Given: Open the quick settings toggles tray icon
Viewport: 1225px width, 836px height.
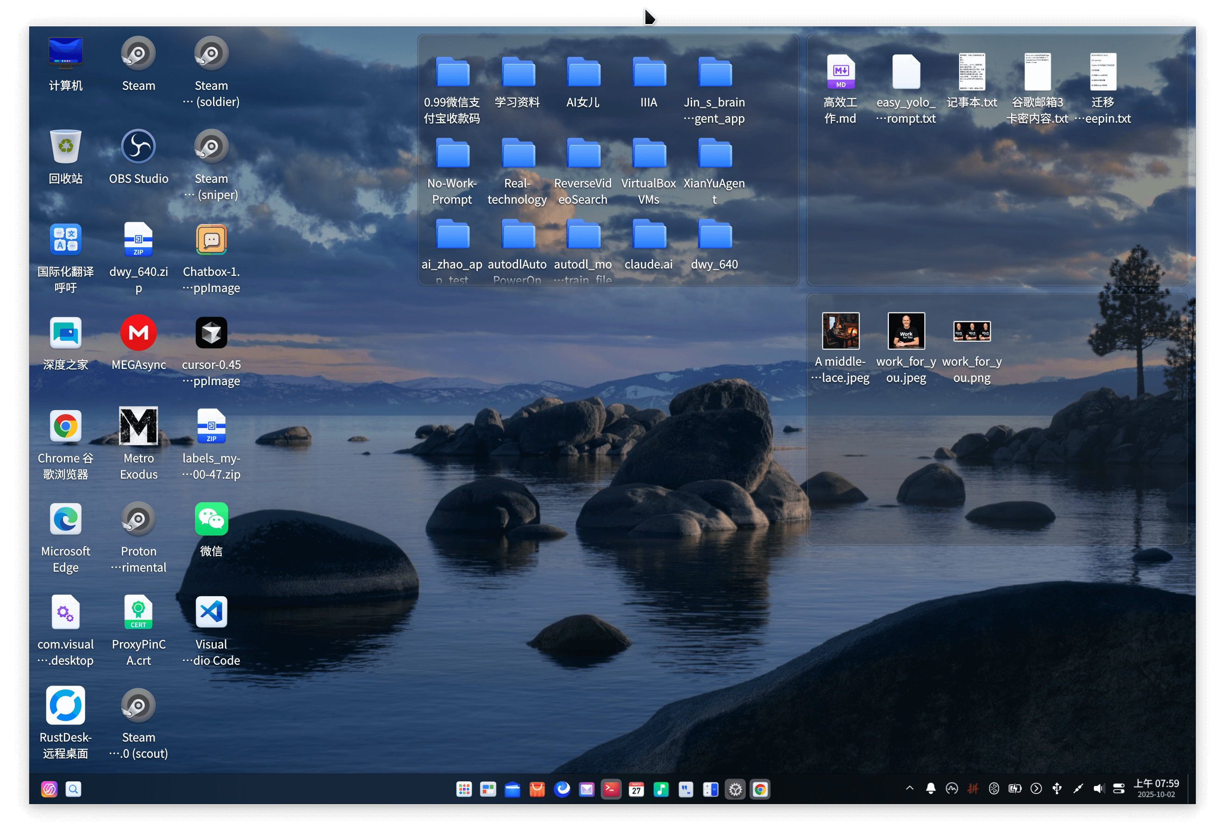Looking at the screenshot, I should [x=1119, y=789].
